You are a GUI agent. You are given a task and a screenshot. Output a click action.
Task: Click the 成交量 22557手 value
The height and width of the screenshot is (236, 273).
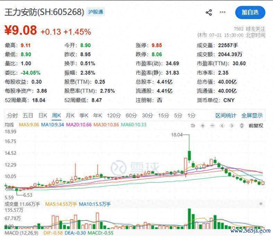228,45
